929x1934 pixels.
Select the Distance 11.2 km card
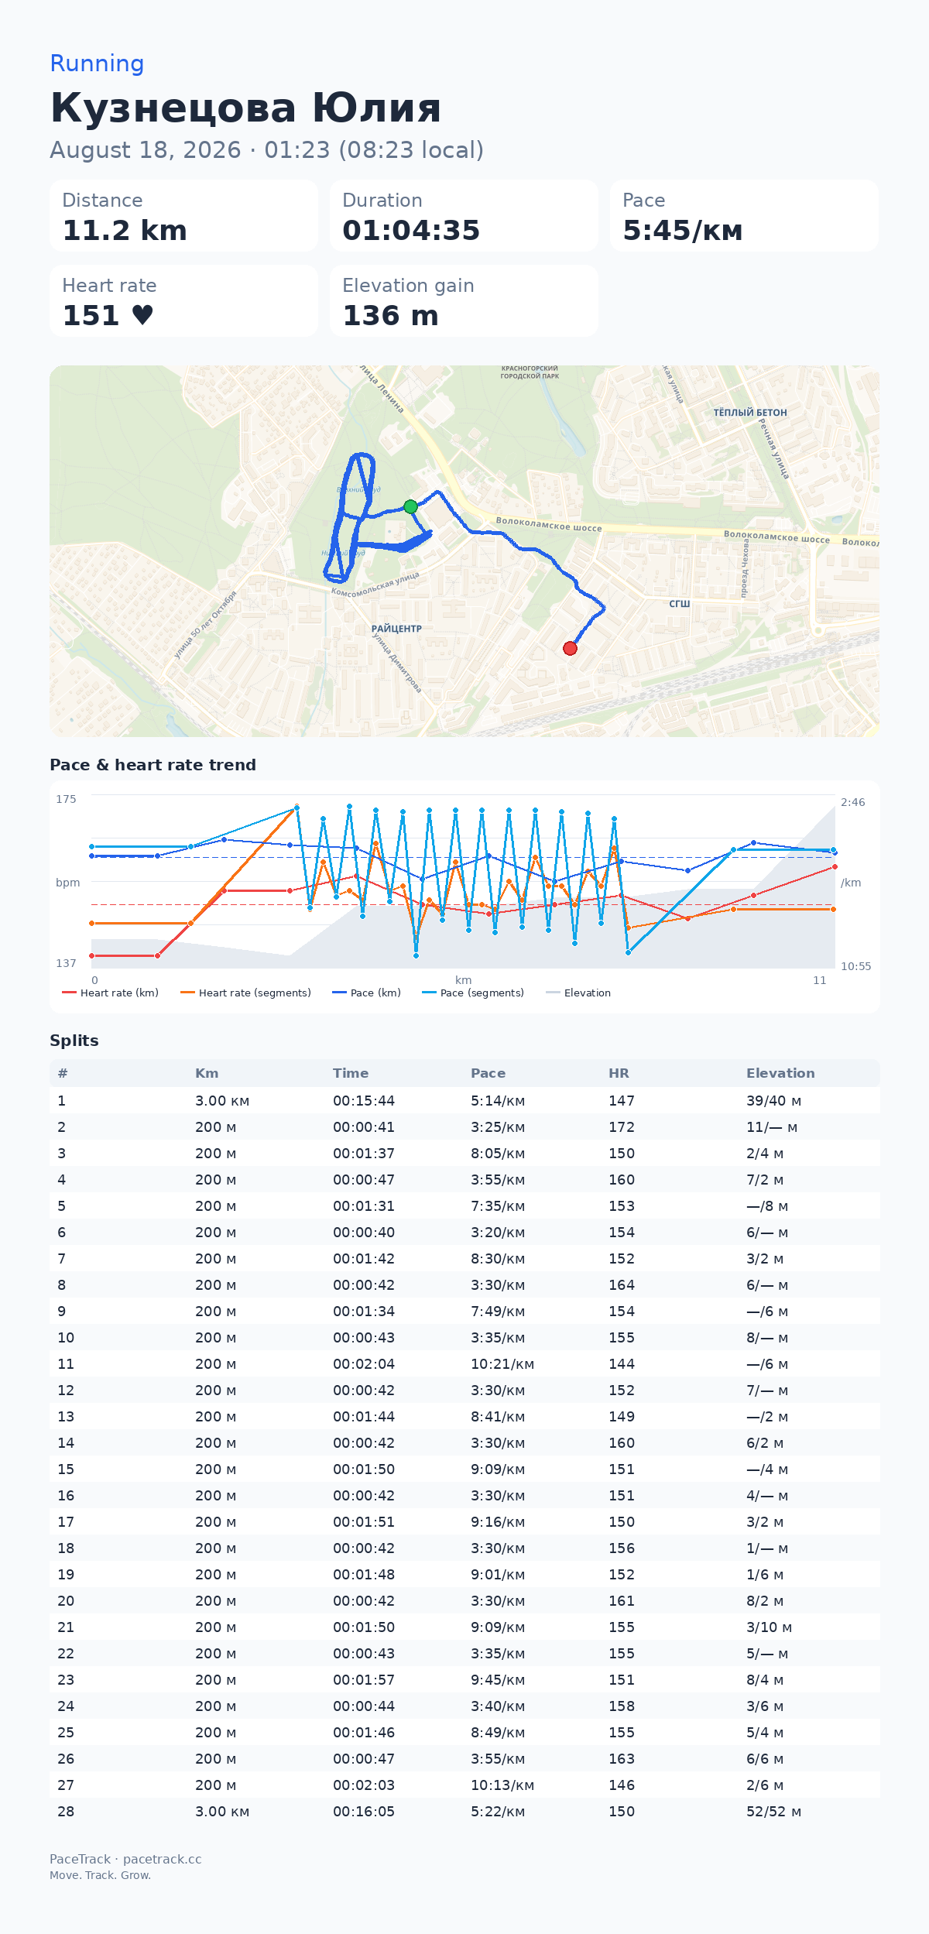pos(184,216)
